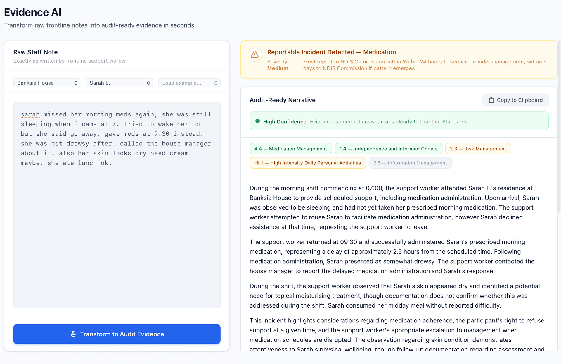Viewport: 561px width, 364px height.
Task: Open the Sarah L. participant dropdown
Action: pyautogui.click(x=119, y=83)
